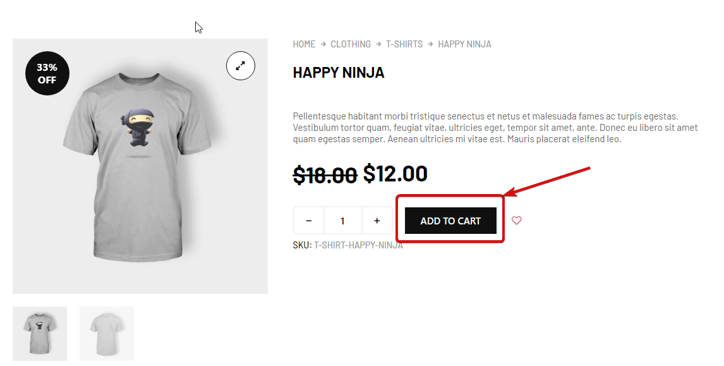The height and width of the screenshot is (366, 724).
Task: Click the HAPPY NINJA product title heading
Action: click(x=339, y=73)
